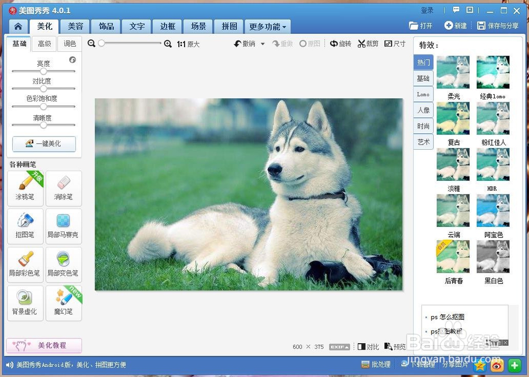This screenshot has height=377, width=529.
Task: Open the ps 怎么抠图 link
Action: coord(448,317)
